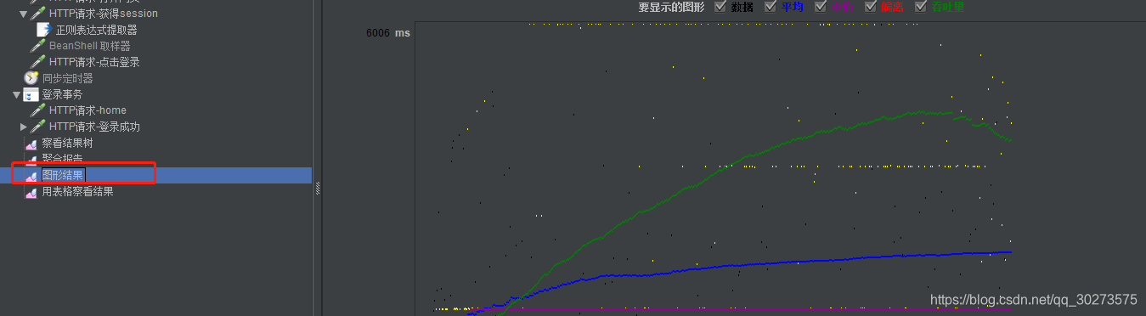Viewport: 1146px width, 316px height.
Task: Select HTTP请求-登录成功 tree item
Action: [94, 127]
